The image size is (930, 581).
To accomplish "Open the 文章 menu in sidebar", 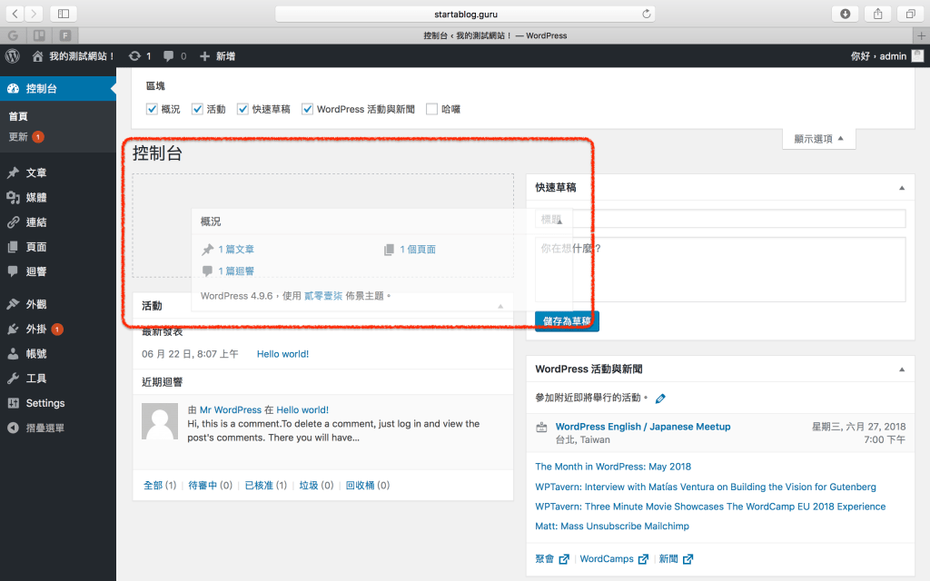I will 36,172.
